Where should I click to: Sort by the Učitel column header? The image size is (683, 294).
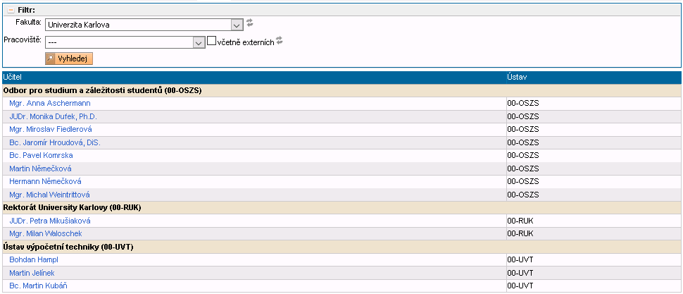pos(13,77)
